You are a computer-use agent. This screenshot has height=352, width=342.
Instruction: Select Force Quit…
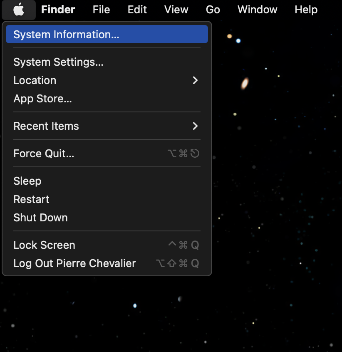pos(107,154)
